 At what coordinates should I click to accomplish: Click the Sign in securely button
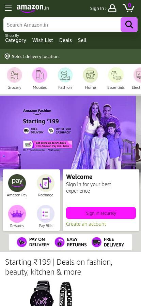(101, 213)
